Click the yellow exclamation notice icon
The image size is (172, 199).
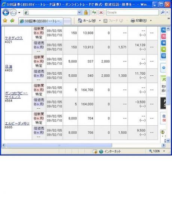(163, 132)
